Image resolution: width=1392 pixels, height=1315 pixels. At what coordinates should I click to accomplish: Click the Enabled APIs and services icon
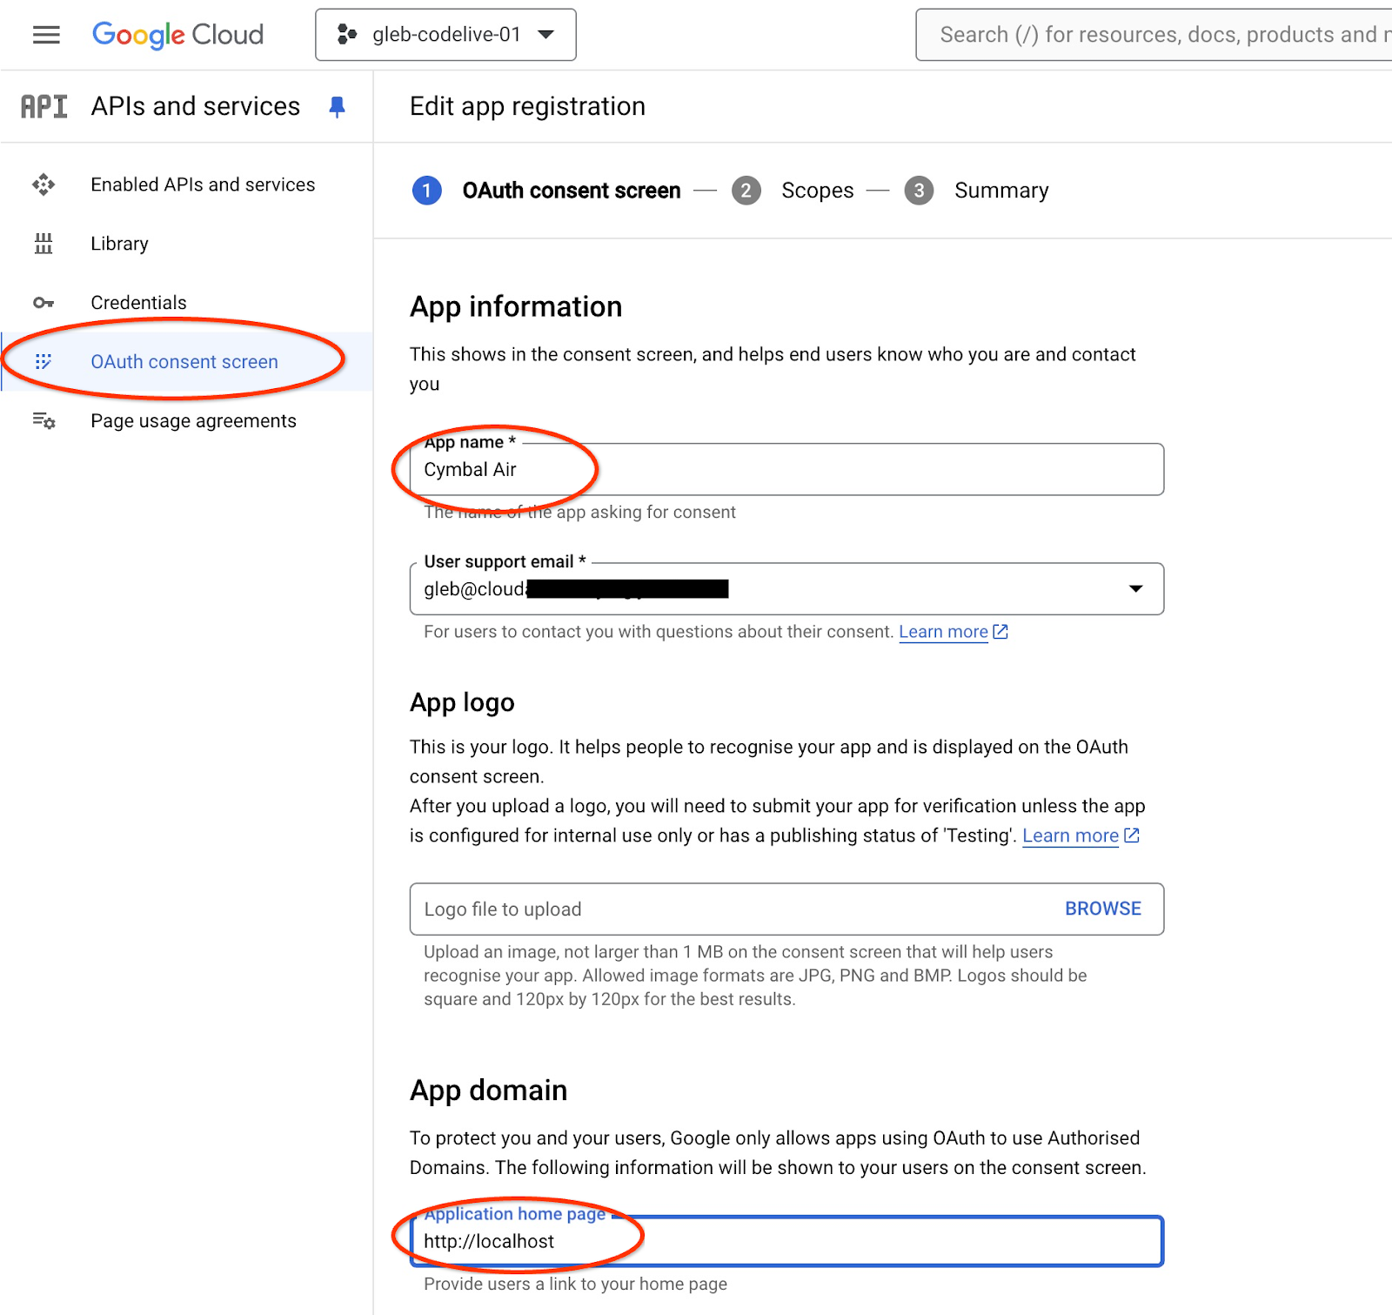(43, 185)
